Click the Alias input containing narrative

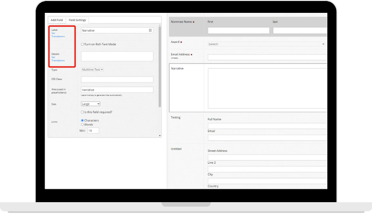coord(117,89)
